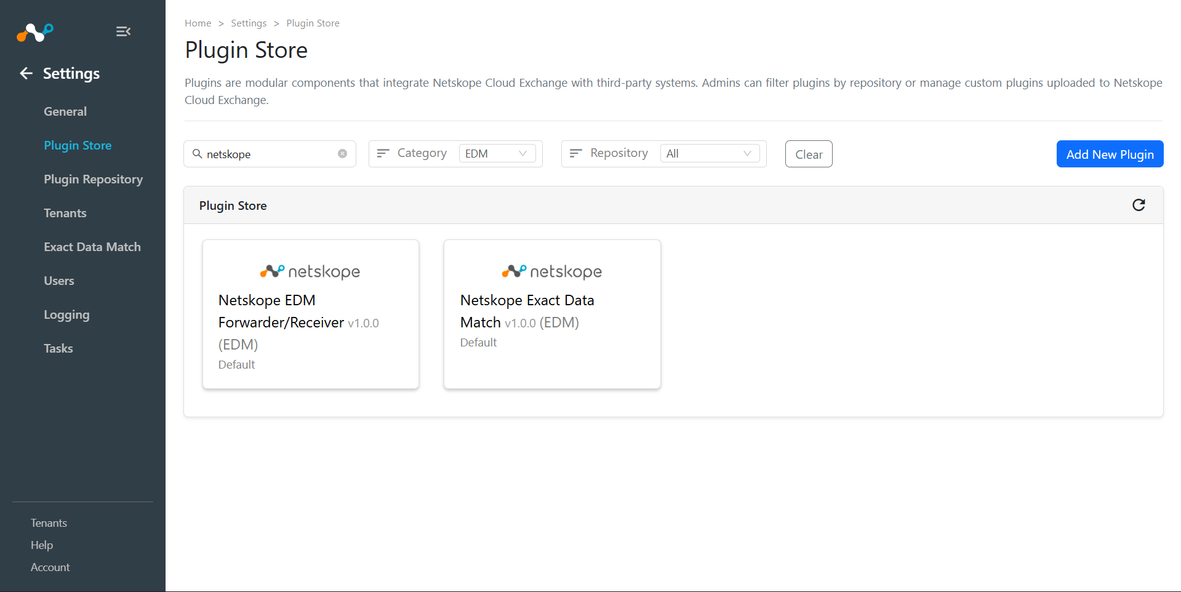Click Default label on EDM Forwarder/Receiver card
Screen dimensions: 1181x592
coord(236,365)
